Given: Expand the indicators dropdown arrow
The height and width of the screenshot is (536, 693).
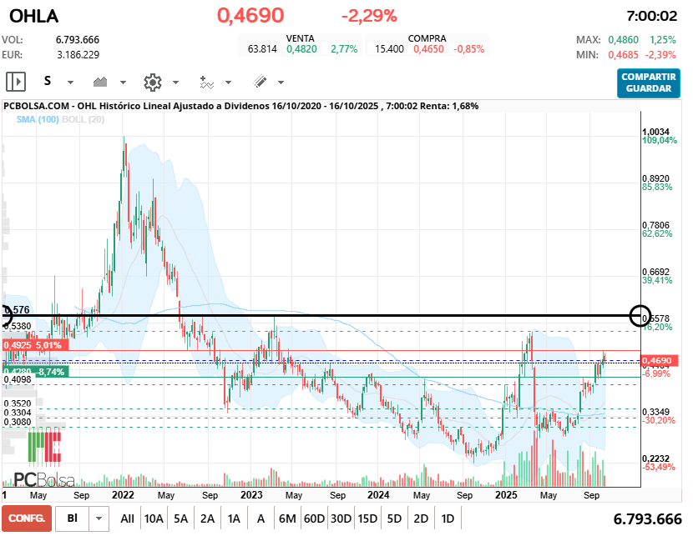Looking at the screenshot, I should pos(228,82).
